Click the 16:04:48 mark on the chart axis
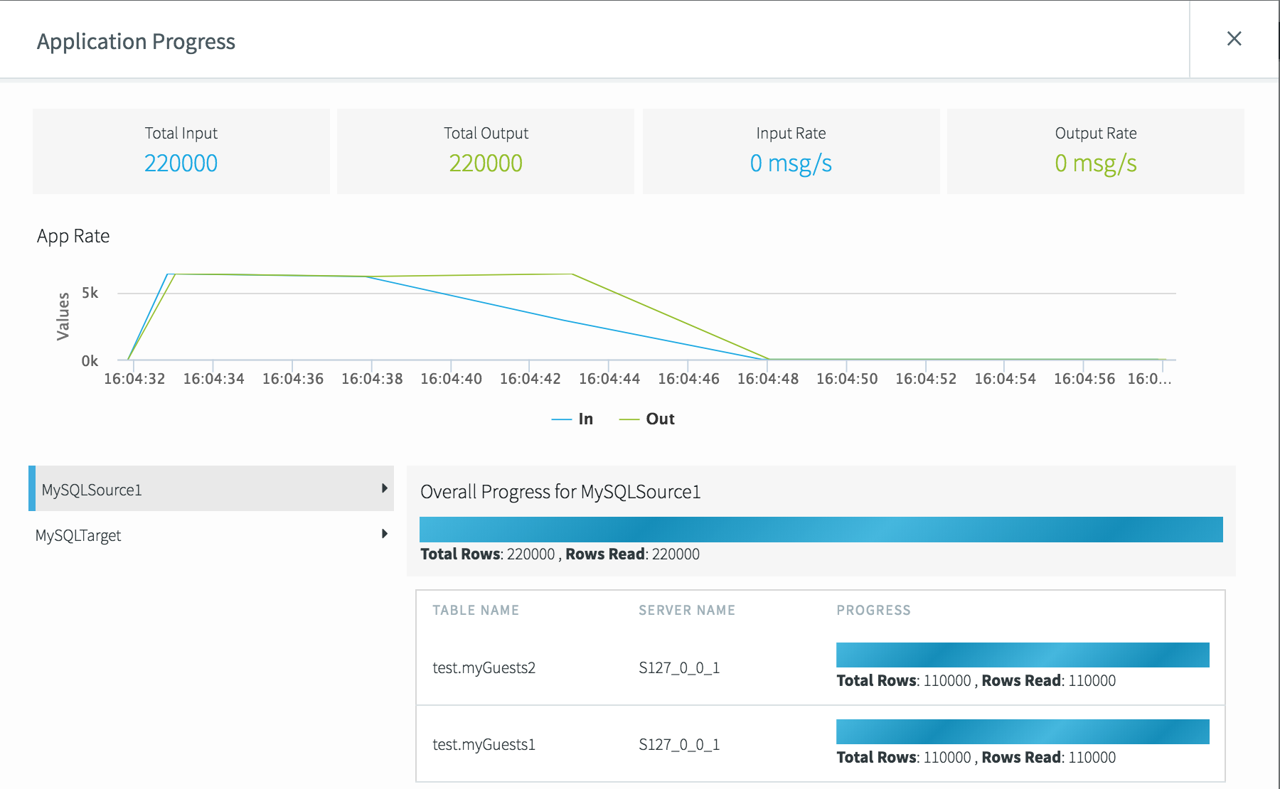Viewport: 1280px width, 789px height. [768, 378]
